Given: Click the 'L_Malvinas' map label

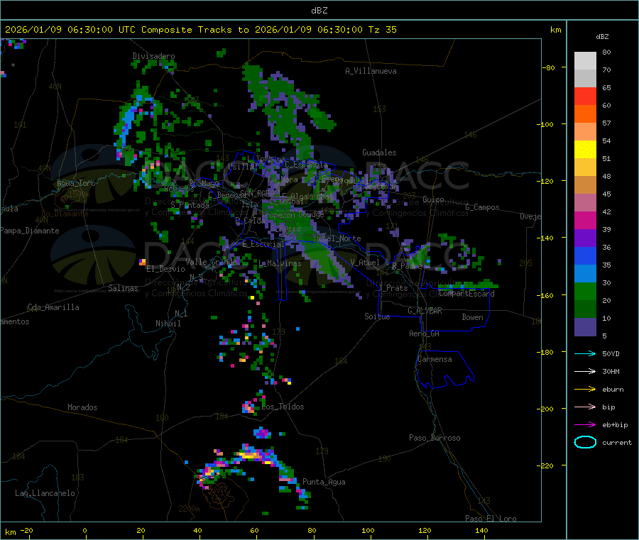Looking at the screenshot, I should coord(280,263).
